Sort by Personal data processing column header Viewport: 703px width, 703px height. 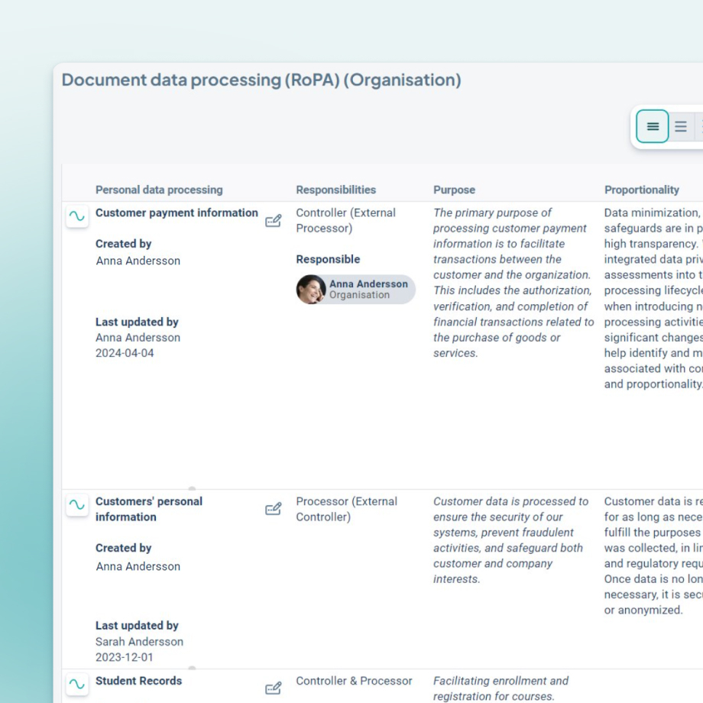point(159,190)
